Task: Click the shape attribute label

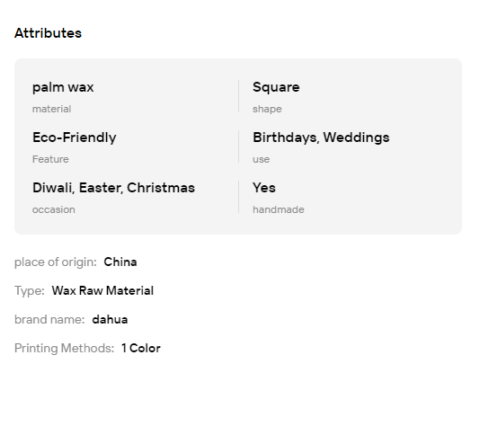Action: tap(267, 110)
